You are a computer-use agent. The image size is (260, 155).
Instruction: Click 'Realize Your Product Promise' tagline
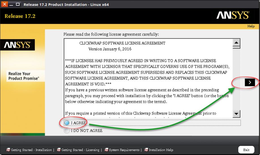(24, 76)
